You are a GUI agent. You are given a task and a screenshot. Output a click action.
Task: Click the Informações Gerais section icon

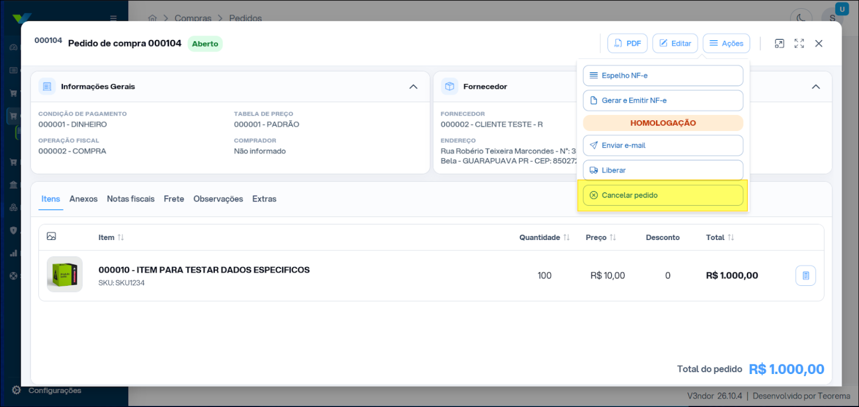(x=47, y=87)
